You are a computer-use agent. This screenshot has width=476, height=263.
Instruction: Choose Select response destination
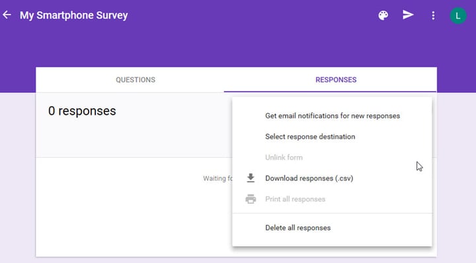point(332,137)
